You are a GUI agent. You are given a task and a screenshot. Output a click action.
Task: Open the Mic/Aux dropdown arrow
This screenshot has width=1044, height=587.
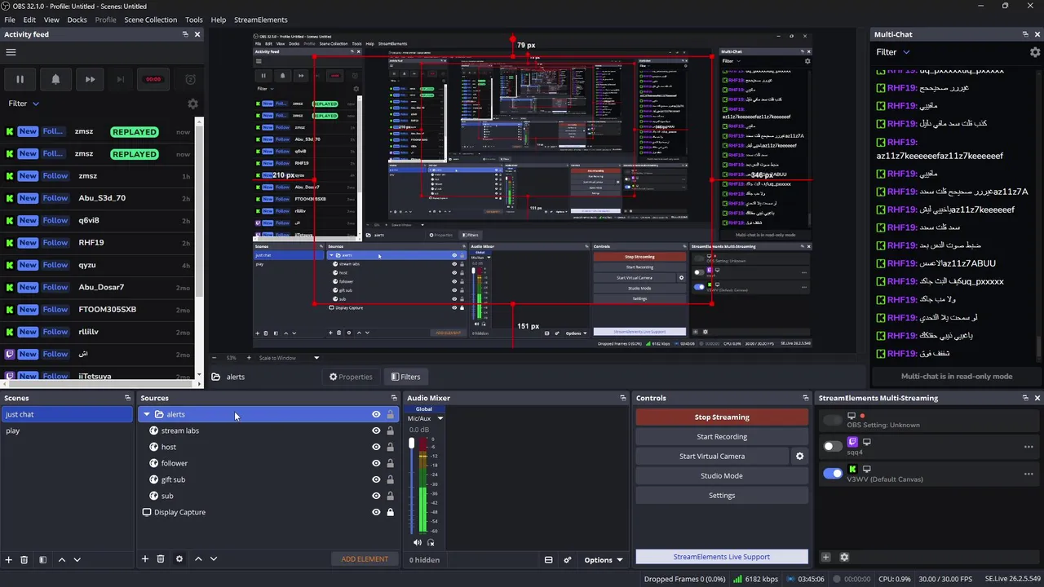[440, 418]
